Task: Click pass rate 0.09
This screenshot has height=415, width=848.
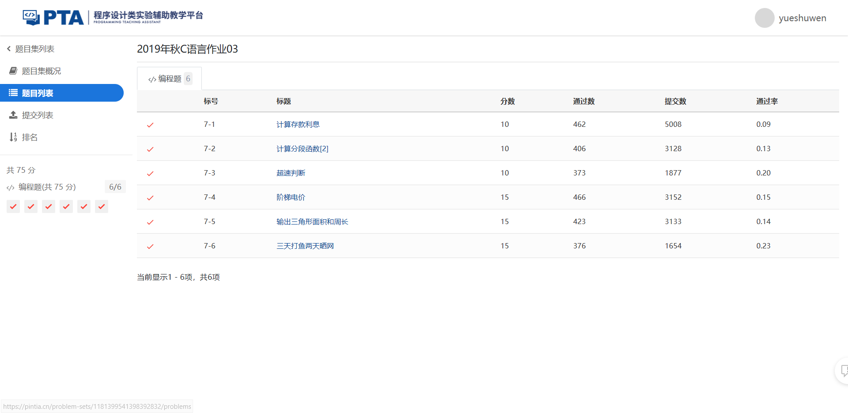Action: 763,124
